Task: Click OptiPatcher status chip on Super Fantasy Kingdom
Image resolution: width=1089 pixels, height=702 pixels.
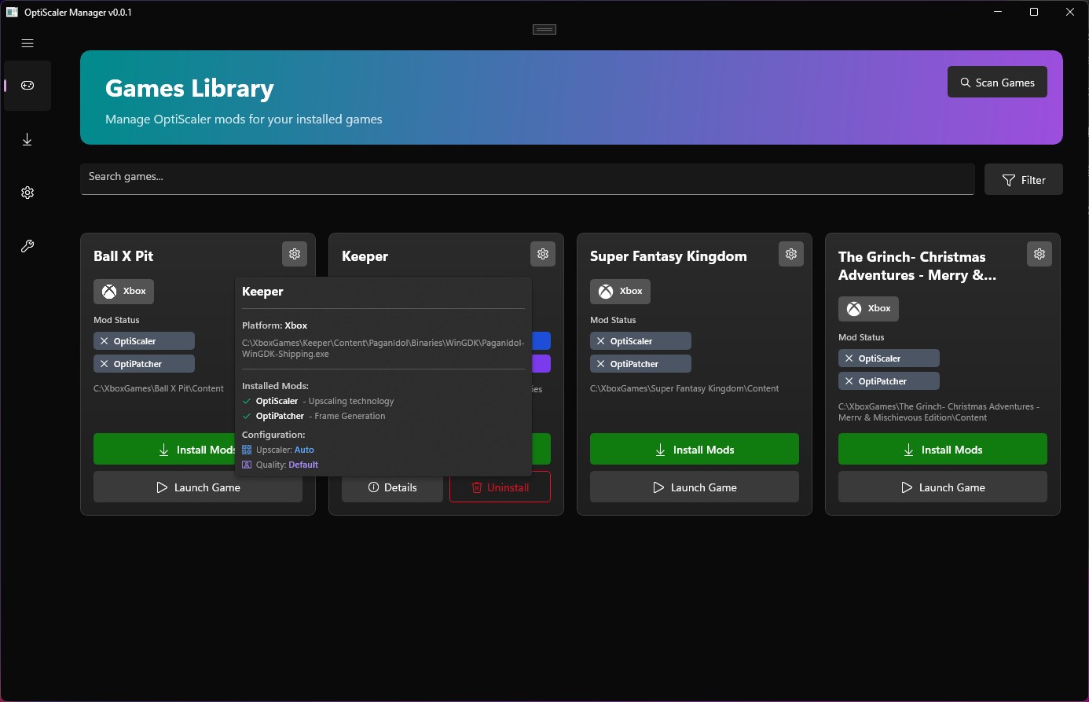Action: click(x=640, y=364)
